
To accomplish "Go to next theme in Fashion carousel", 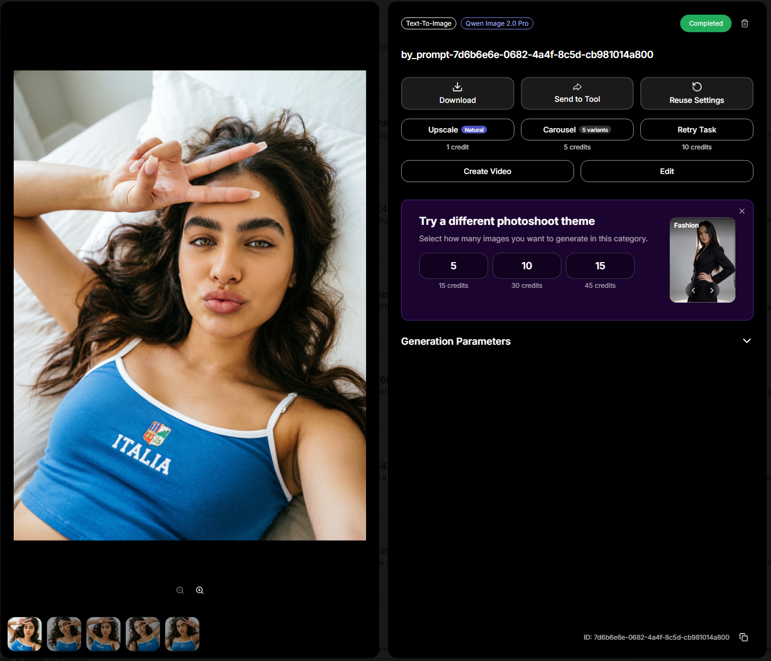I will click(712, 291).
